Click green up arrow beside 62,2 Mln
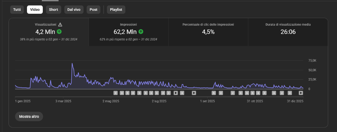This screenshot has height=132, width=337. (141, 32)
